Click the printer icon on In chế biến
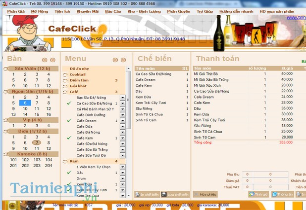The image size is (306, 210). tap(138, 194)
